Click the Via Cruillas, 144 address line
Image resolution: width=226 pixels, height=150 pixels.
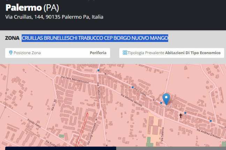pos(54,17)
